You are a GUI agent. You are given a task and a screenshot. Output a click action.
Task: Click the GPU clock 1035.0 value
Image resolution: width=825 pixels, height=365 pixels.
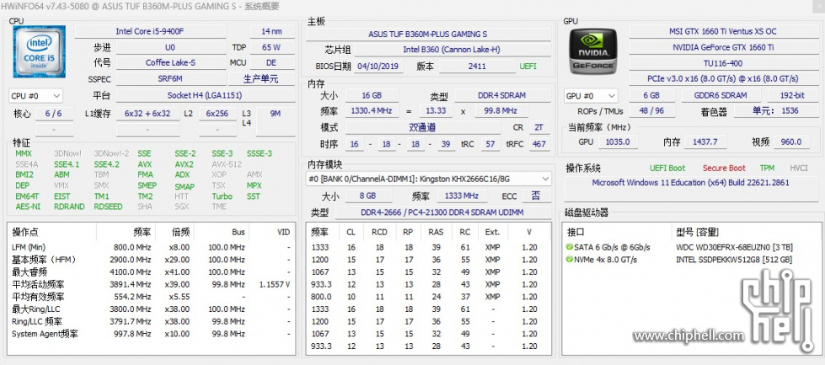pos(619,142)
